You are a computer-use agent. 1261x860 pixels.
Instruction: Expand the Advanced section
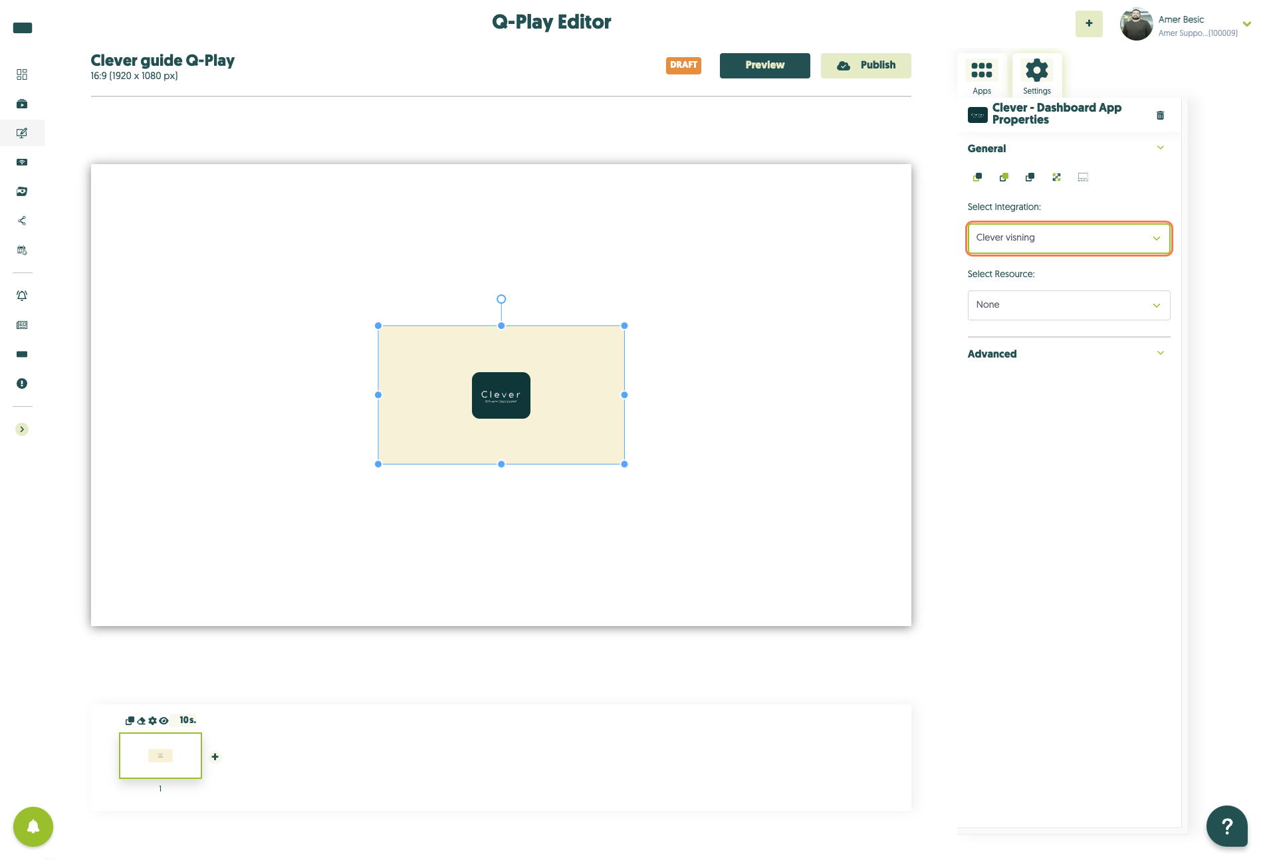(x=1161, y=354)
